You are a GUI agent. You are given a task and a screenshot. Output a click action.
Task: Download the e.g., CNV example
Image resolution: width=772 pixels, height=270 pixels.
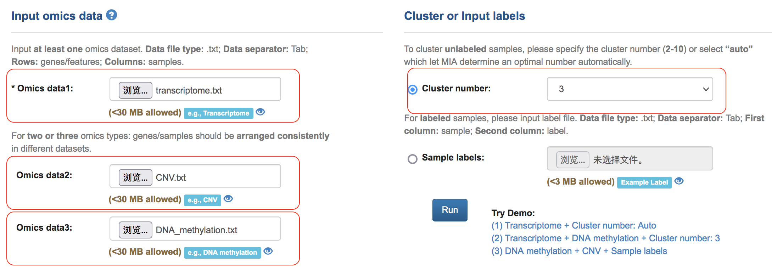(202, 200)
